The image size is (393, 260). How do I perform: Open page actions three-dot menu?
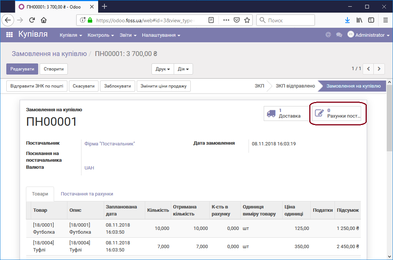pyautogui.click(x=226, y=20)
